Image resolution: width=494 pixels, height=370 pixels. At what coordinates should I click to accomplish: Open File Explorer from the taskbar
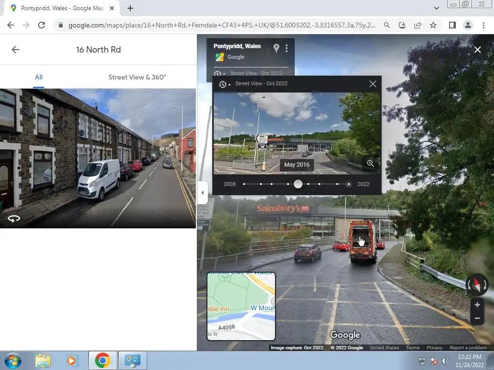pos(43,360)
